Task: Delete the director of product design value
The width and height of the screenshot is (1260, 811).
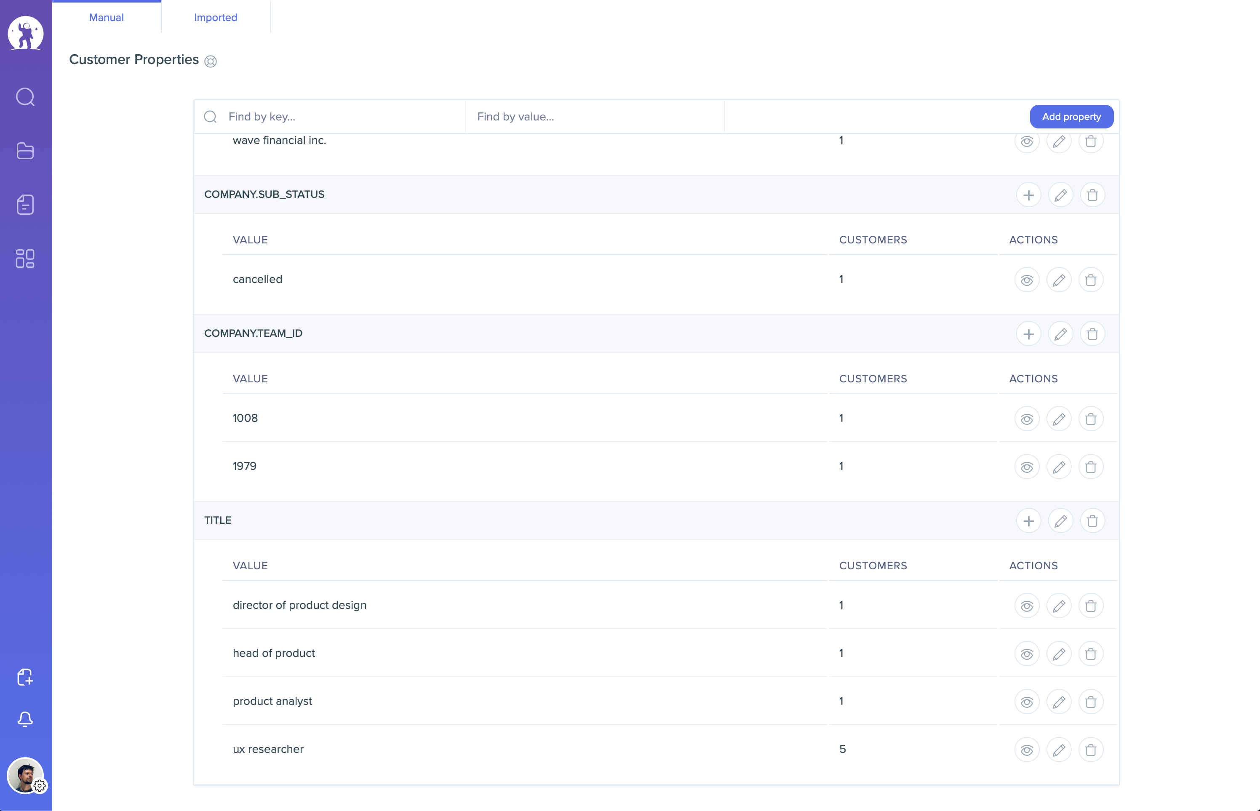Action: [x=1091, y=606]
